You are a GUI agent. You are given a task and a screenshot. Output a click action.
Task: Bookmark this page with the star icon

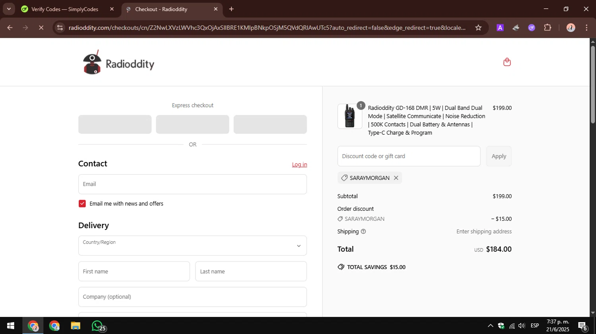[478, 28]
